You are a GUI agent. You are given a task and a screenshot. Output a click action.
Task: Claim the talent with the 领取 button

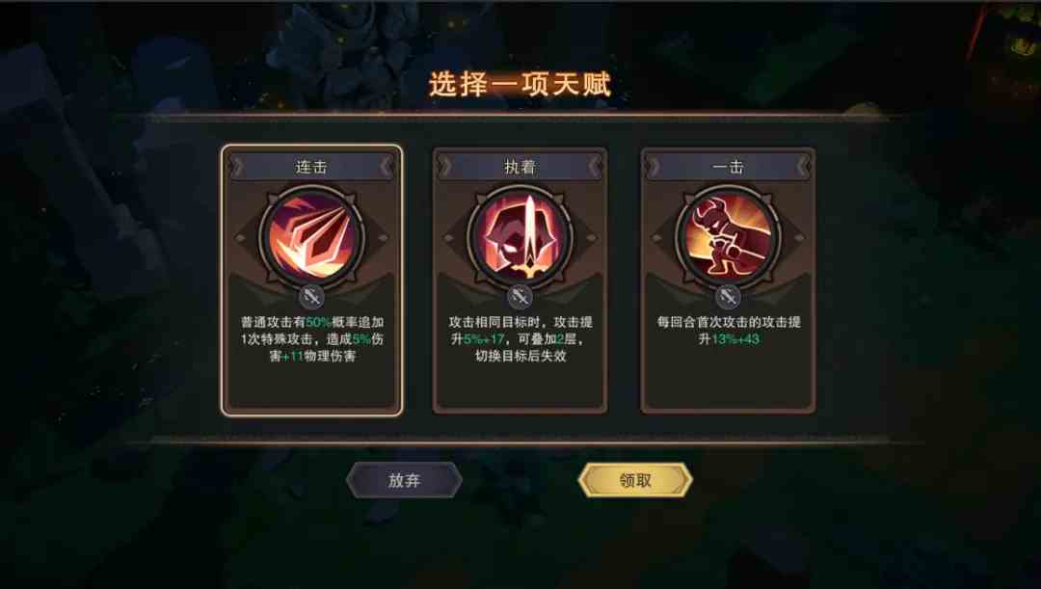(635, 480)
